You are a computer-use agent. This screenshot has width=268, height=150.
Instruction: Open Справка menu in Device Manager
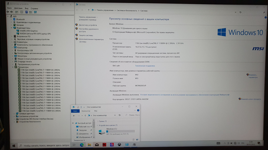pos(34,8)
